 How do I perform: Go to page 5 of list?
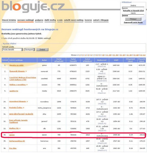click(88, 55)
